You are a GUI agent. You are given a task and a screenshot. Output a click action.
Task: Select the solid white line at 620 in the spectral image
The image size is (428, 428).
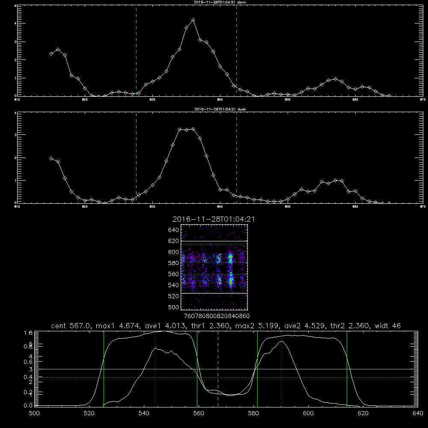pyautogui.click(x=214, y=241)
